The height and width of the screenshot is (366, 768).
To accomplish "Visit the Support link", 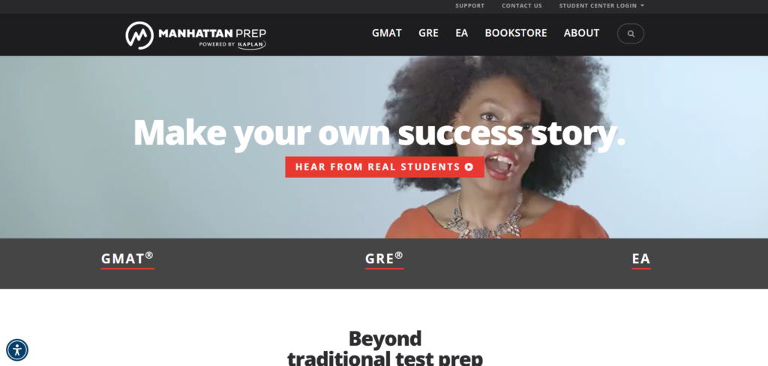I will point(469,6).
